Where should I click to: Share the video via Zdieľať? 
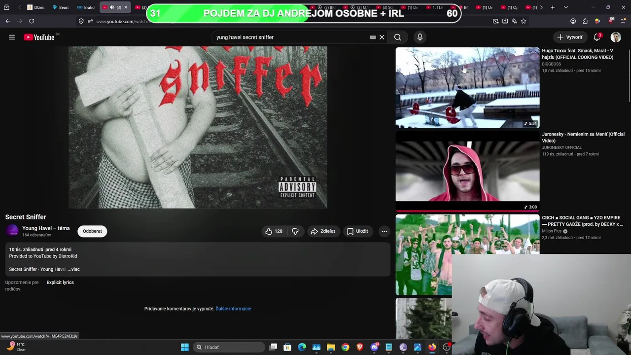[323, 231]
